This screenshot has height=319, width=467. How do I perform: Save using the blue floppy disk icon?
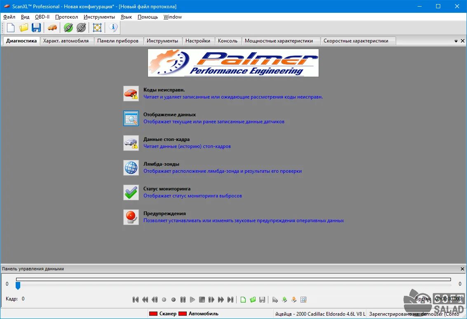pos(36,28)
